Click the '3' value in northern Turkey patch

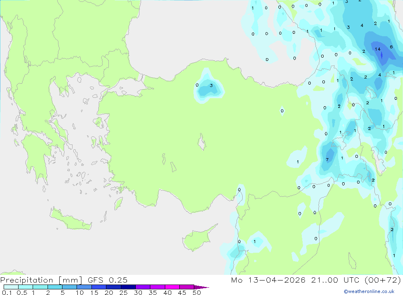point(211,85)
